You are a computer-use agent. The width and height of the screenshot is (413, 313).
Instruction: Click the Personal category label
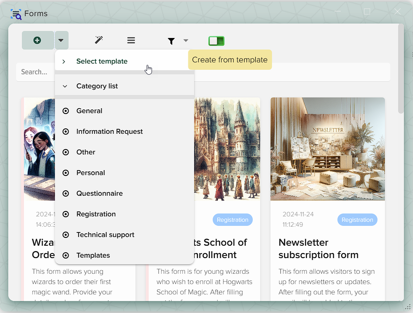pyautogui.click(x=90, y=173)
